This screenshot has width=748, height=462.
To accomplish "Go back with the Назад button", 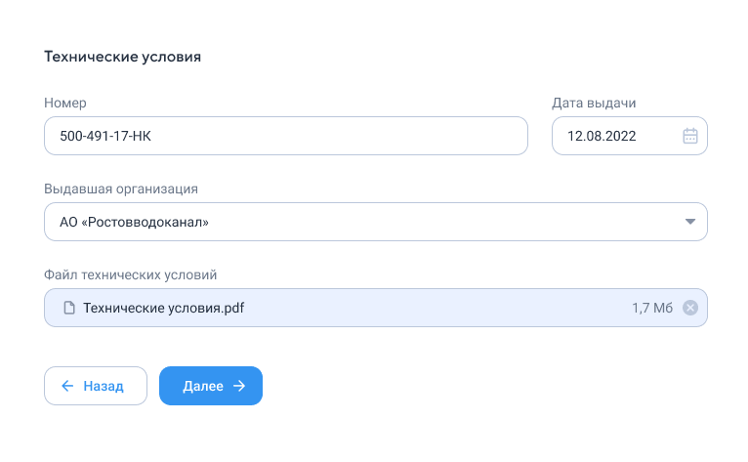I will [96, 386].
